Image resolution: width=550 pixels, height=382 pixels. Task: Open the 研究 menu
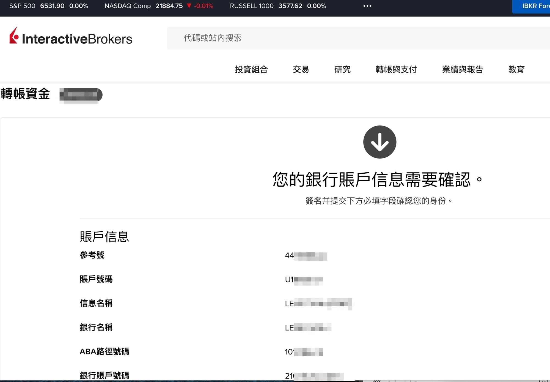pyautogui.click(x=342, y=69)
